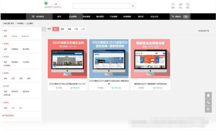Click the ￥100元 price text
The height and width of the screenshot is (131, 216).
pos(100,88)
